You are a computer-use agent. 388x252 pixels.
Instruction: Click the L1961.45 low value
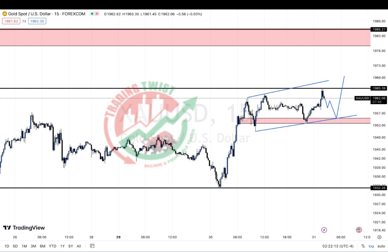[x=149, y=14]
